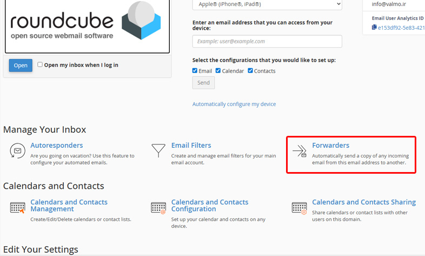The height and width of the screenshot is (256, 425).
Task: Focus the device email address field
Action: click(267, 41)
